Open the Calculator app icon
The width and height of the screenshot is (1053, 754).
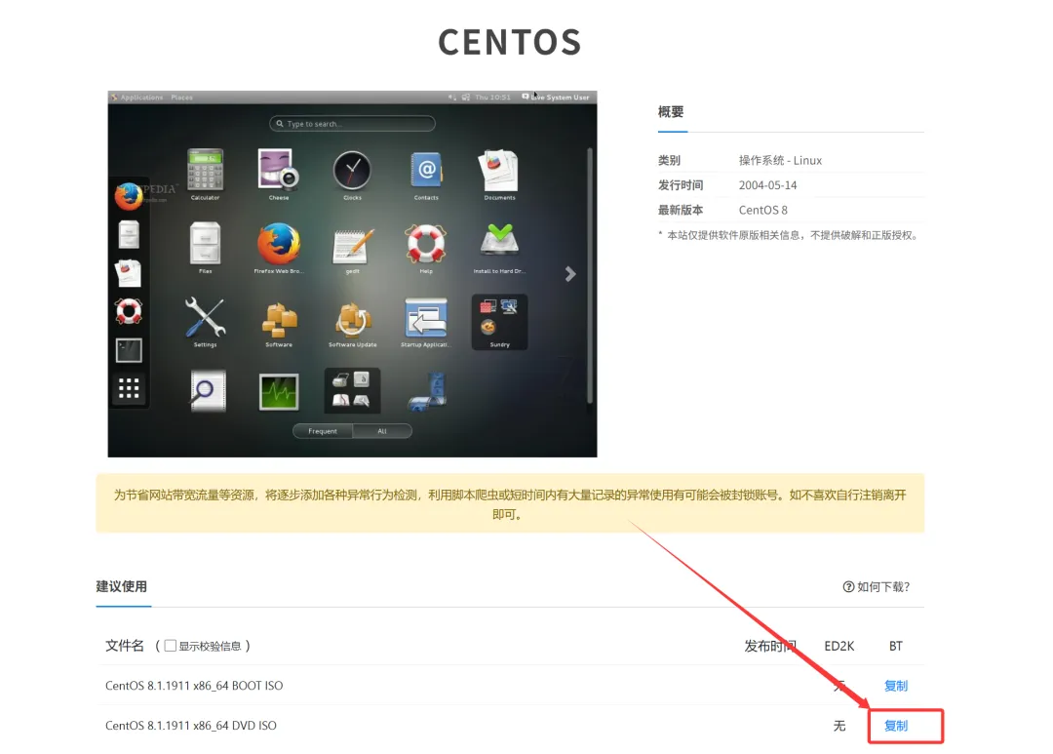pyautogui.click(x=205, y=170)
